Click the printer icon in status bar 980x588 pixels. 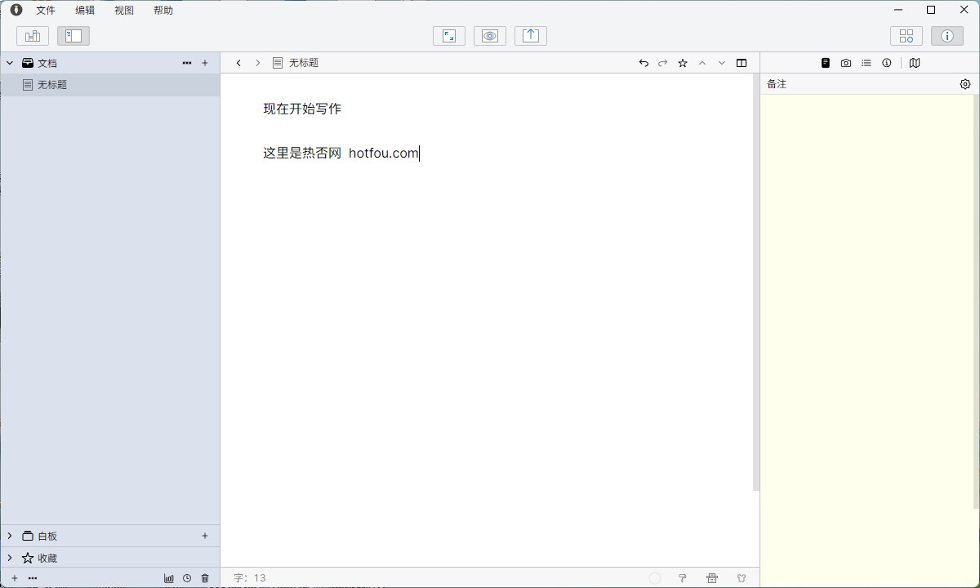click(712, 578)
